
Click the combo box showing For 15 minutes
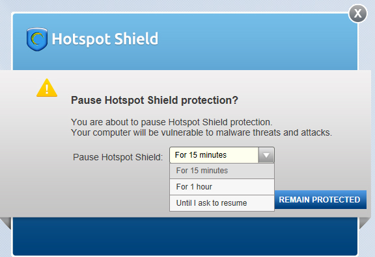[x=222, y=155]
